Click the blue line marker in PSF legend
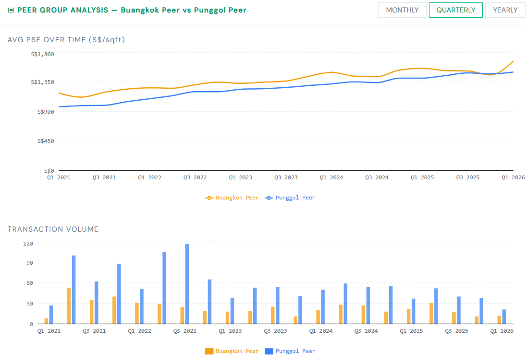 point(269,198)
